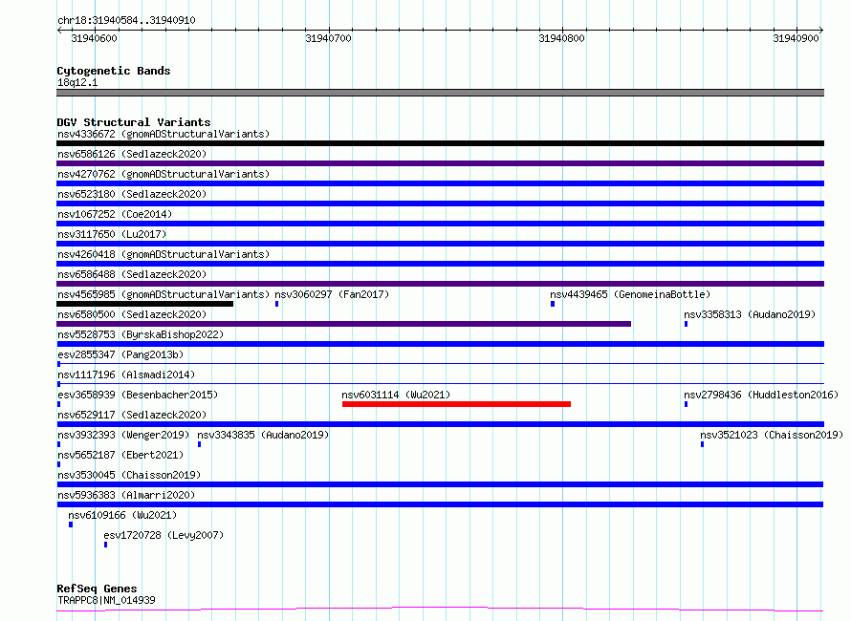Image resolution: width=851 pixels, height=621 pixels.
Task: Click the nsv4439465 GenomeinaBottle variant marker
Action: [x=553, y=304]
